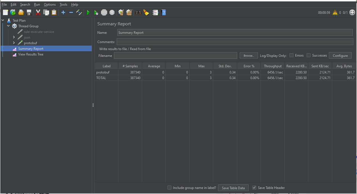Open the error log via warning triangle
The height and width of the screenshot is (194, 357).
(x=335, y=12)
